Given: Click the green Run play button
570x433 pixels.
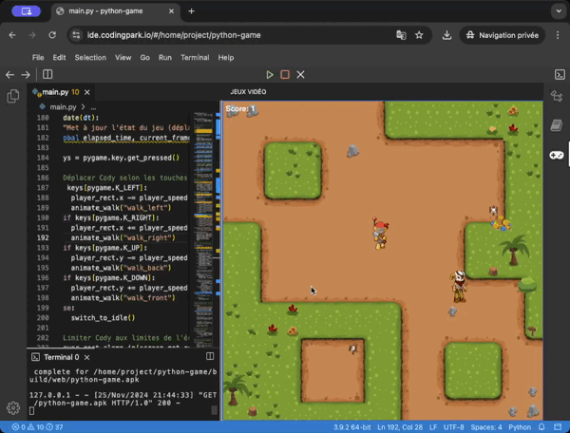Looking at the screenshot, I should pyautogui.click(x=270, y=74).
